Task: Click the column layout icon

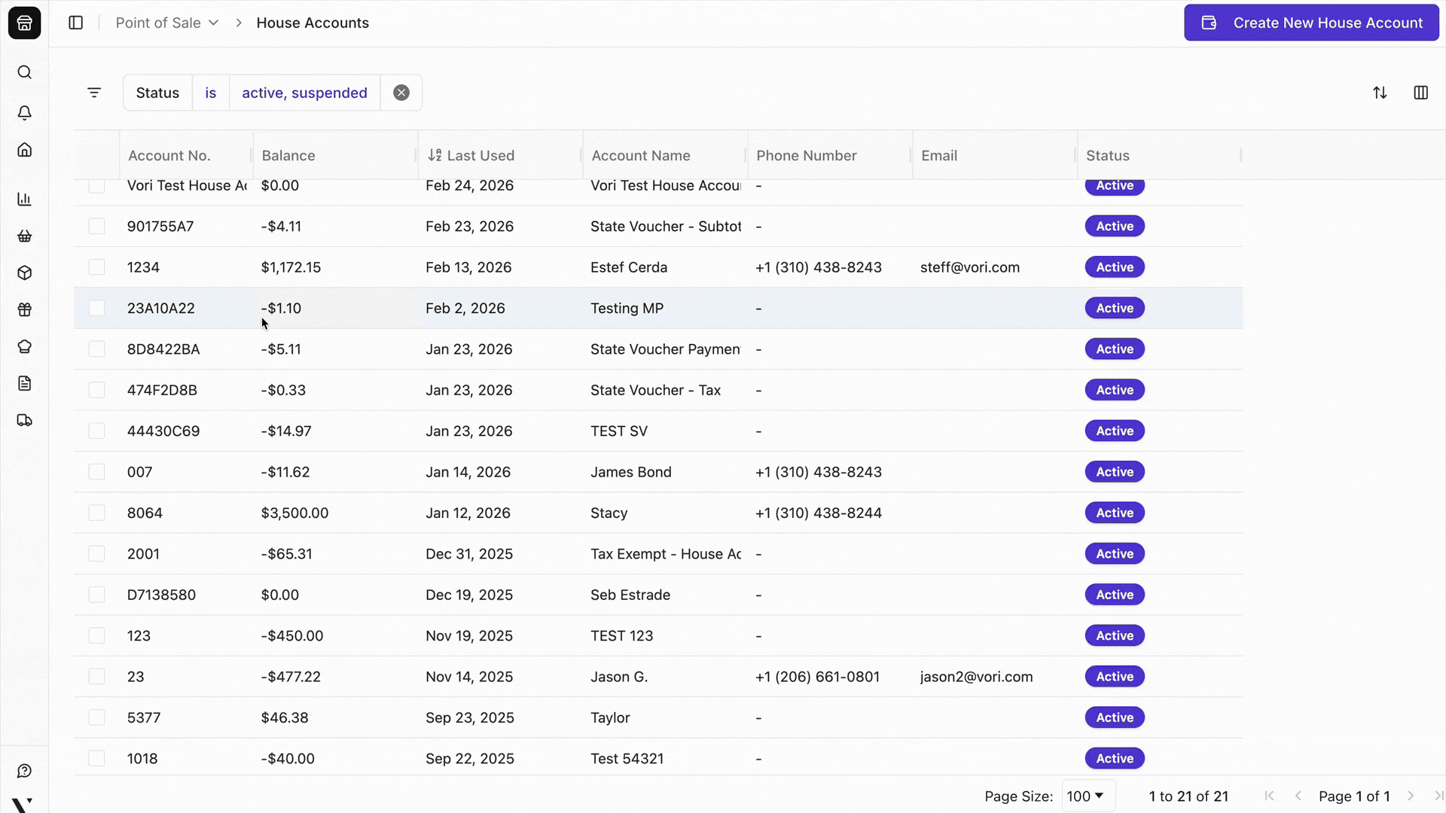Action: (x=1420, y=93)
